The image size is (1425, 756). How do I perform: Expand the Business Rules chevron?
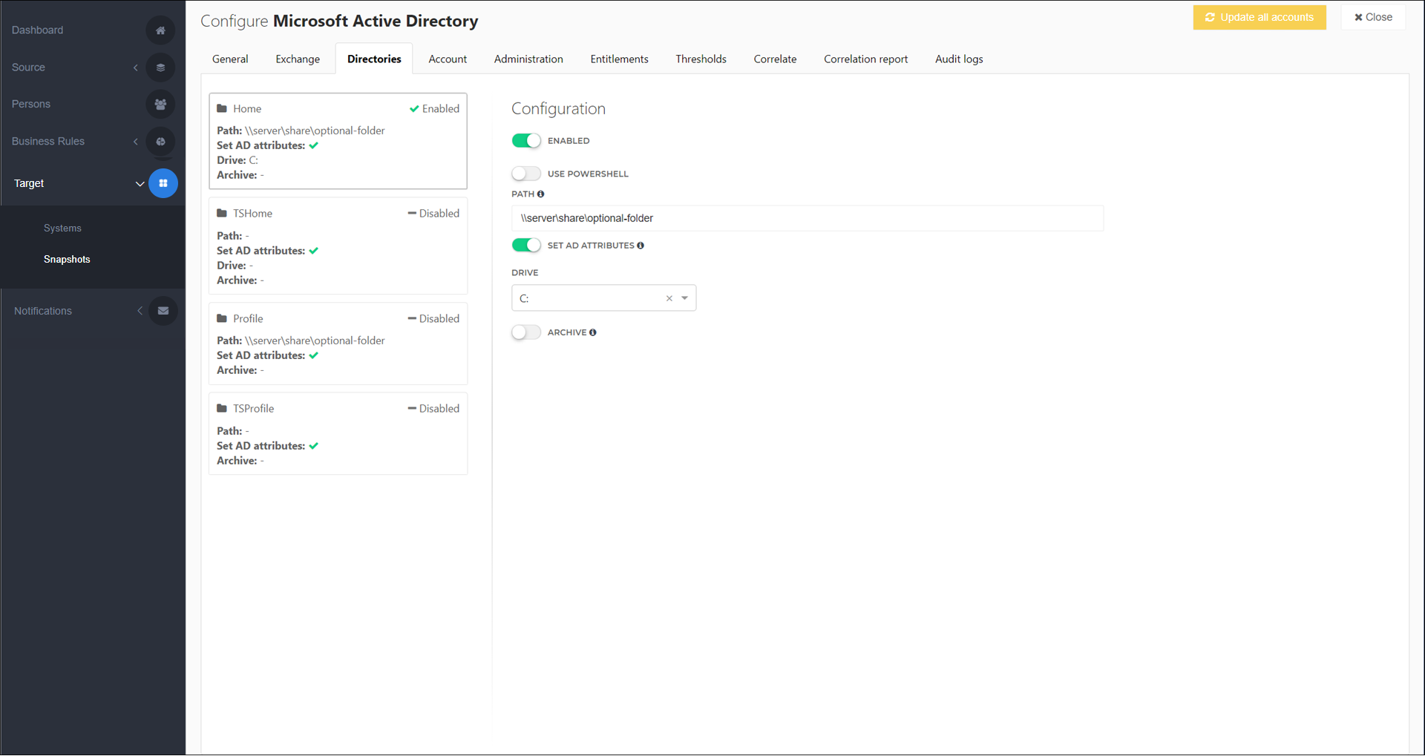(136, 142)
